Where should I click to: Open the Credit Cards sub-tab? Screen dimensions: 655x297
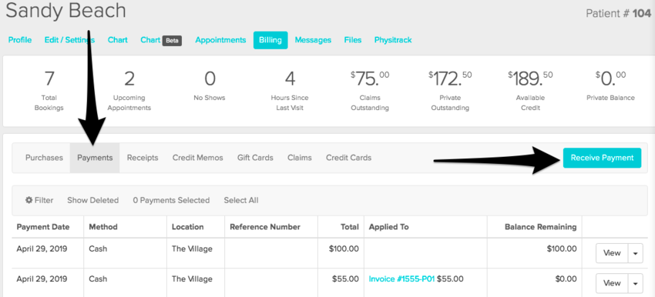point(349,158)
